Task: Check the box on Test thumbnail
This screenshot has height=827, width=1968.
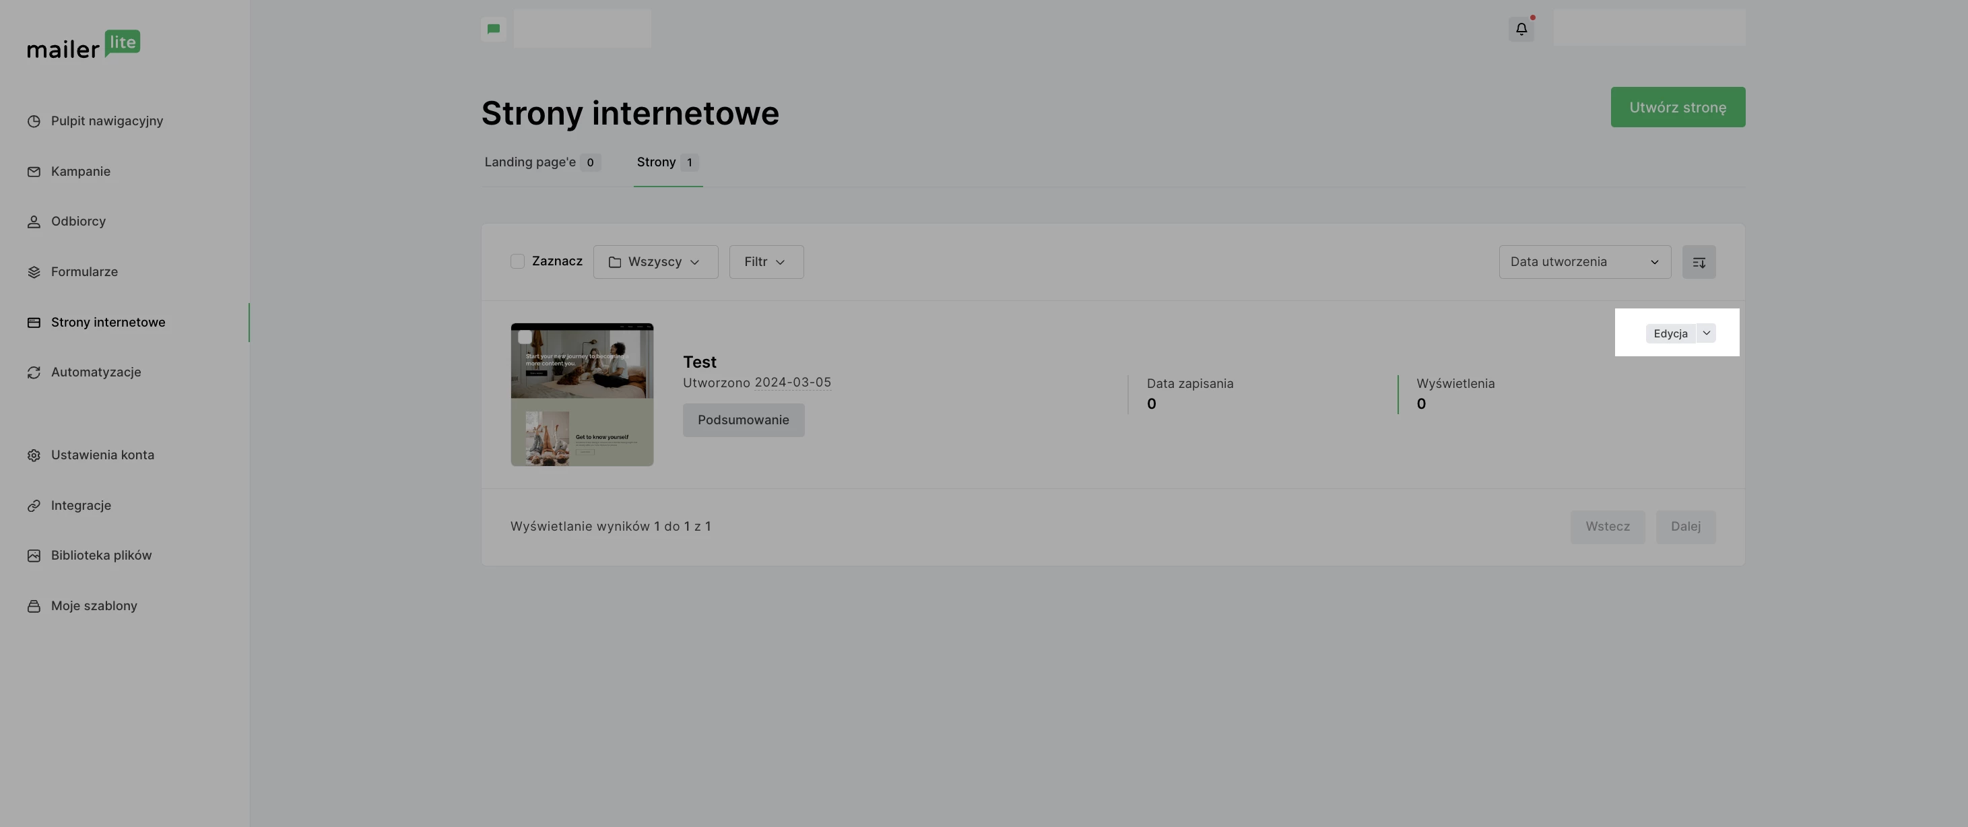Action: tap(525, 337)
